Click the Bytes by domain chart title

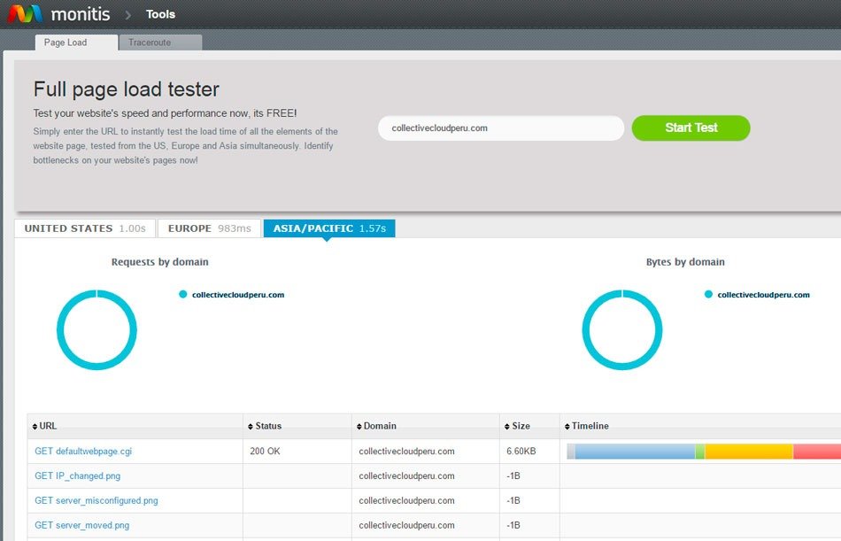pos(685,262)
